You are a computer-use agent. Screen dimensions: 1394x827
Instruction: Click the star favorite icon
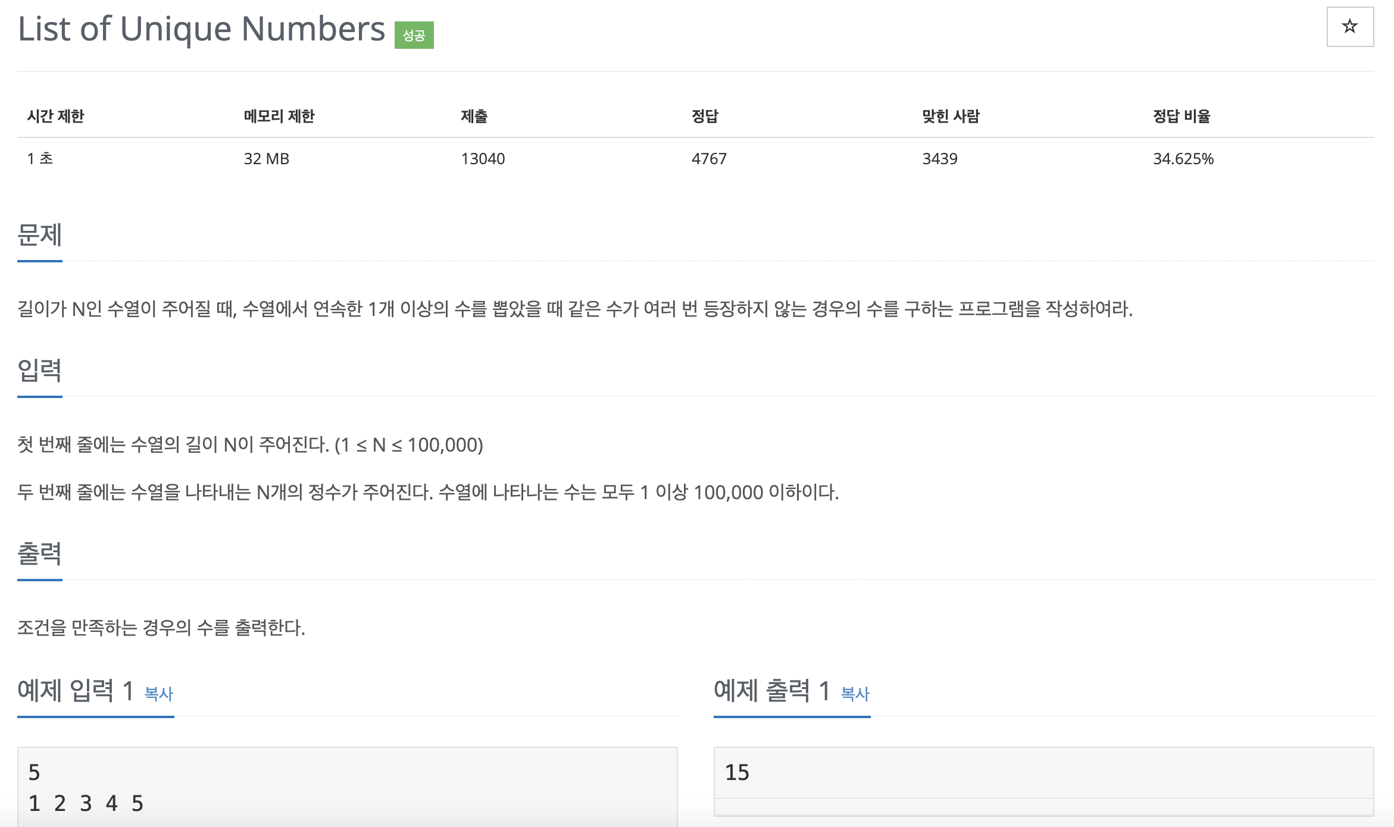[x=1349, y=27]
